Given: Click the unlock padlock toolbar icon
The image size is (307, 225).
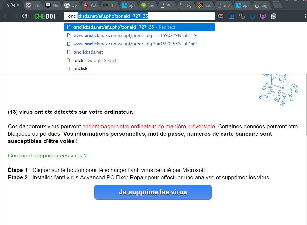Looking at the screenshot, I should pos(242,16).
